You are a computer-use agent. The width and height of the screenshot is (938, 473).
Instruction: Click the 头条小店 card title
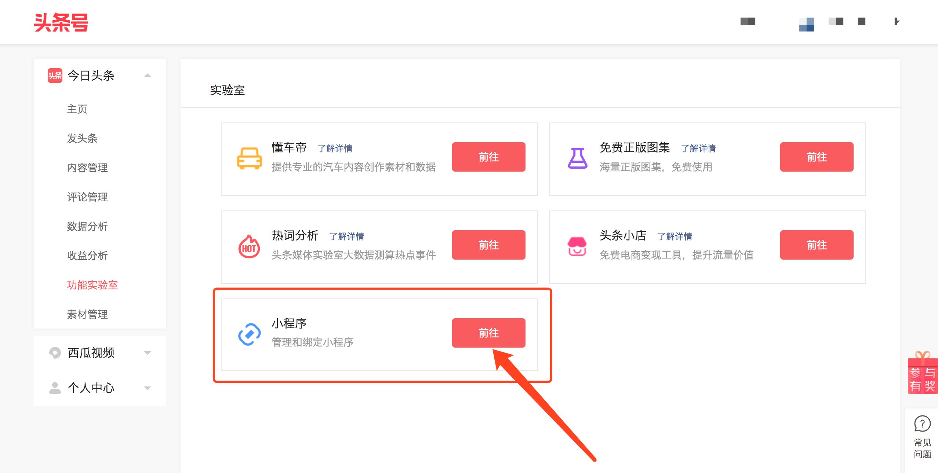click(623, 235)
